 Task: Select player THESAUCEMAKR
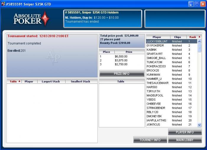coord(172,83)
